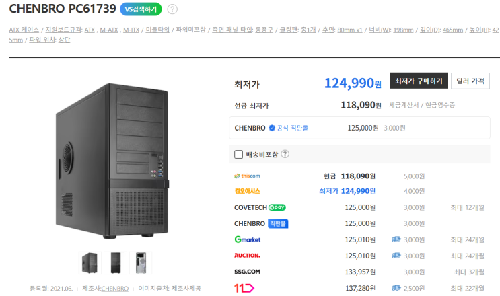Select the Gmarket 125,010원 price
Screen dimensions: 500x296
[360, 239]
